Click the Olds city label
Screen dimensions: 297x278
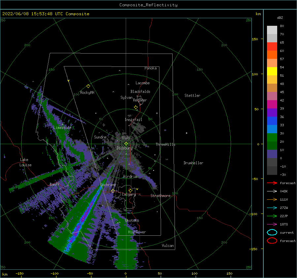(126, 138)
